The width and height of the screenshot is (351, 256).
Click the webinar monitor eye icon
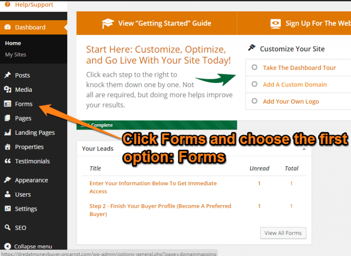coord(276,24)
